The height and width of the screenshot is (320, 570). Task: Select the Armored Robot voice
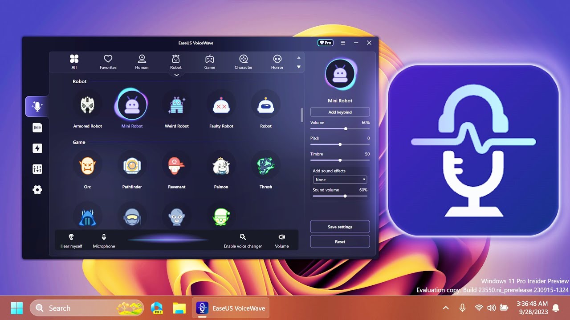(x=87, y=105)
